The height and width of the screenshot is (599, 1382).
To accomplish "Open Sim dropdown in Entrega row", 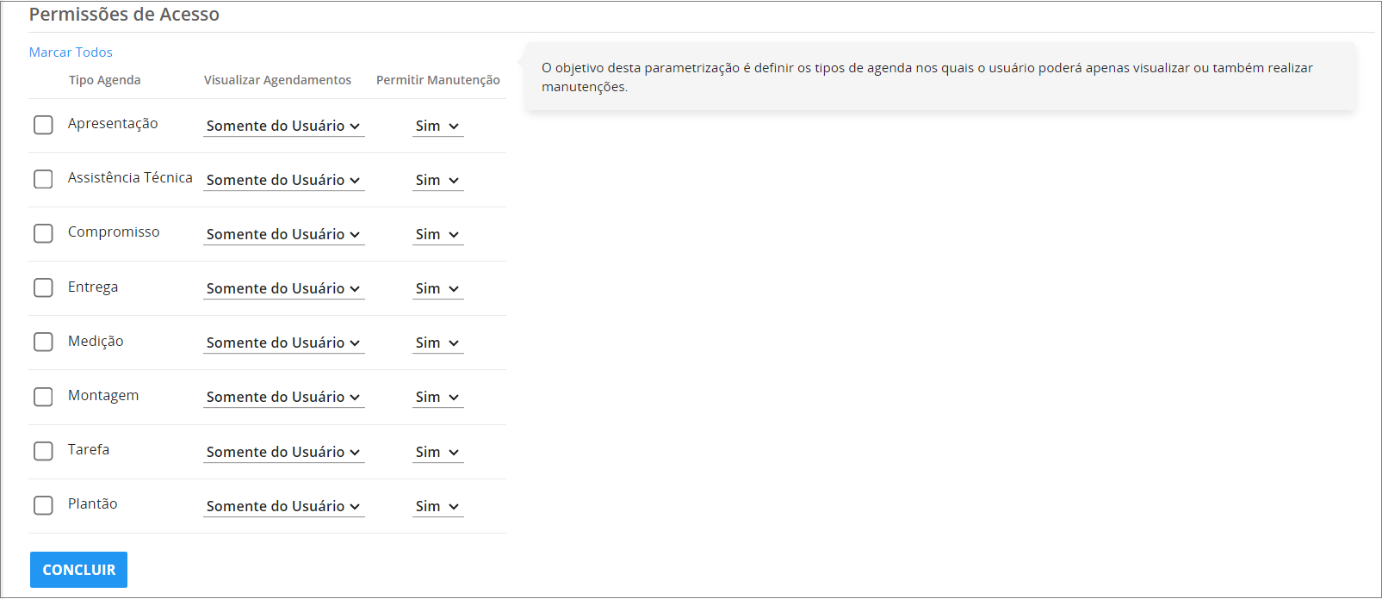I will (x=438, y=288).
